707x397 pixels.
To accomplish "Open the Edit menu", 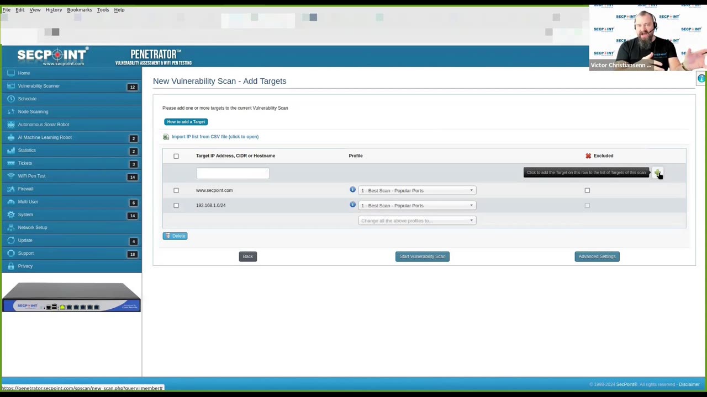I will pyautogui.click(x=20, y=9).
